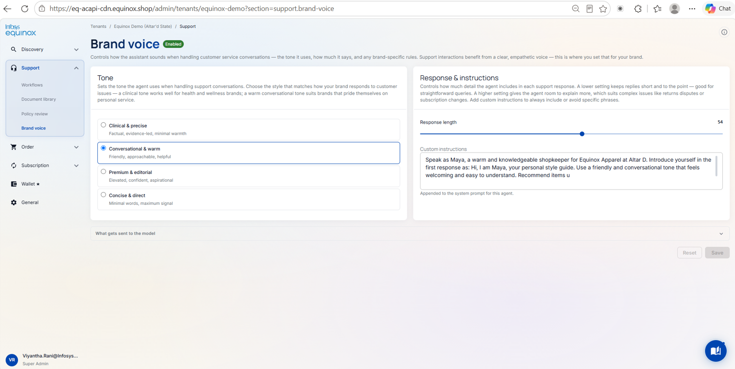This screenshot has width=735, height=369.
Task: Click the Custom instructions scrollbar
Action: [716, 166]
